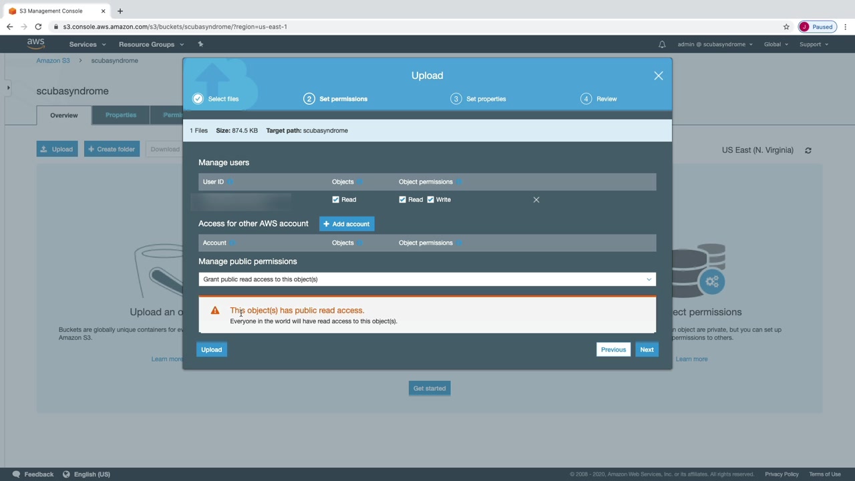Open the Global region dropdown
Screen dimensions: 855x481
pos(776,44)
